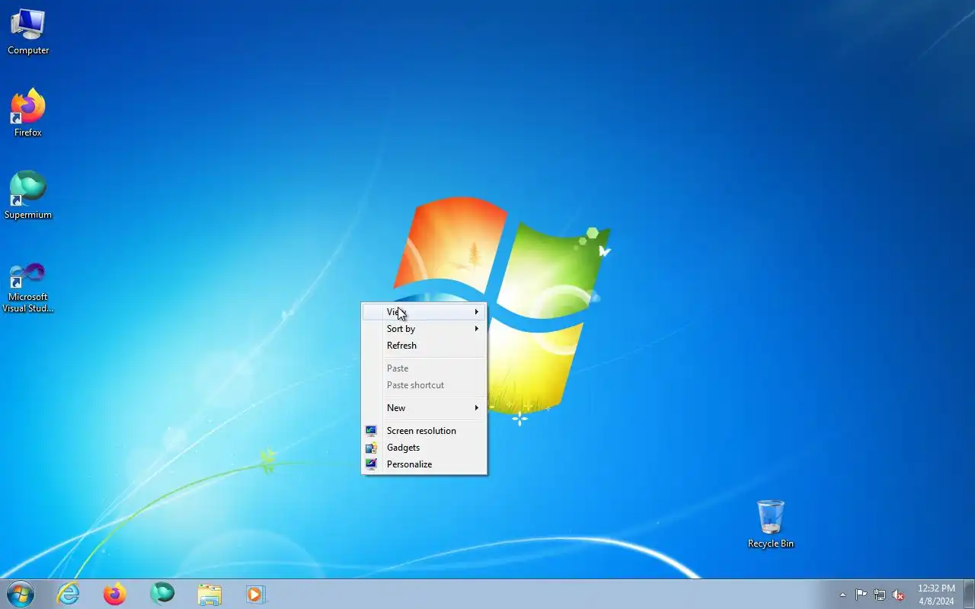
Task: Launch Firefox from the taskbar
Action: pyautogui.click(x=115, y=594)
